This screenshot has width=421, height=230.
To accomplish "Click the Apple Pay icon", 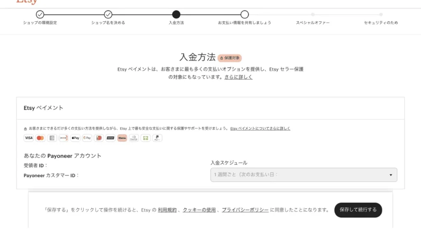I will click(x=75, y=138).
